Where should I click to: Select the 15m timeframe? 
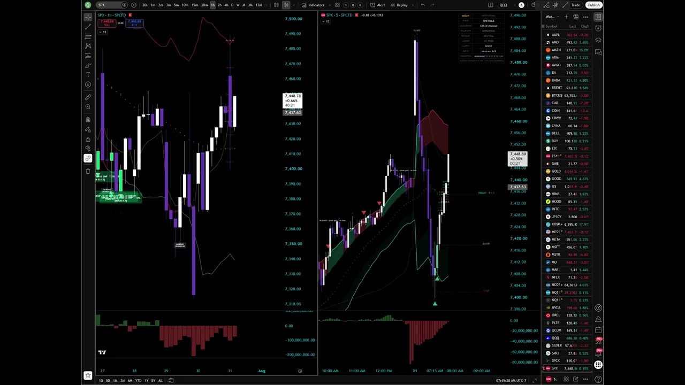[195, 5]
